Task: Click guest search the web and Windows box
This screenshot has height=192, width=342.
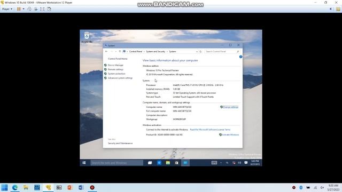Action: pyautogui.click(x=116, y=163)
